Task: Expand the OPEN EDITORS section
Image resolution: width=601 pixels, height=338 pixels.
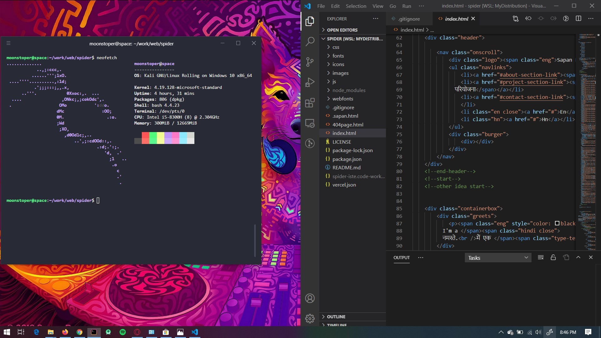Action: pyautogui.click(x=342, y=30)
